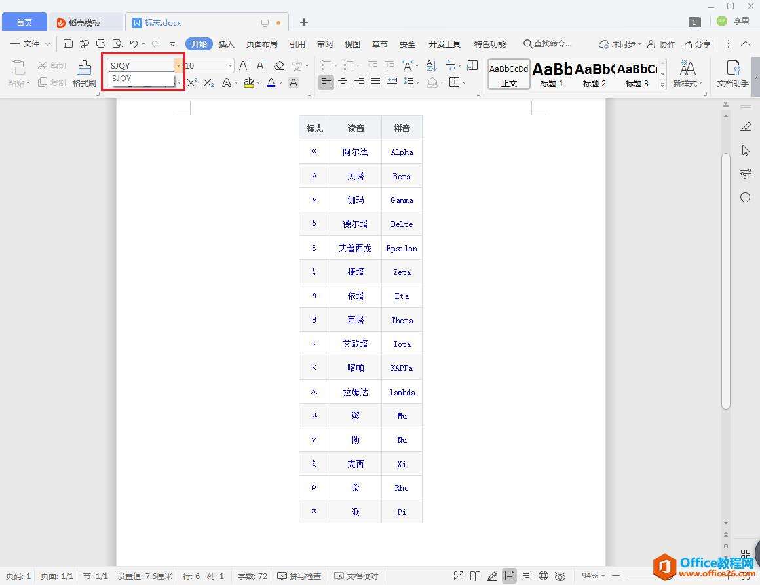The width and height of the screenshot is (760, 585).
Task: Click the Format Painter (格式刷) tool
Action: (x=84, y=73)
